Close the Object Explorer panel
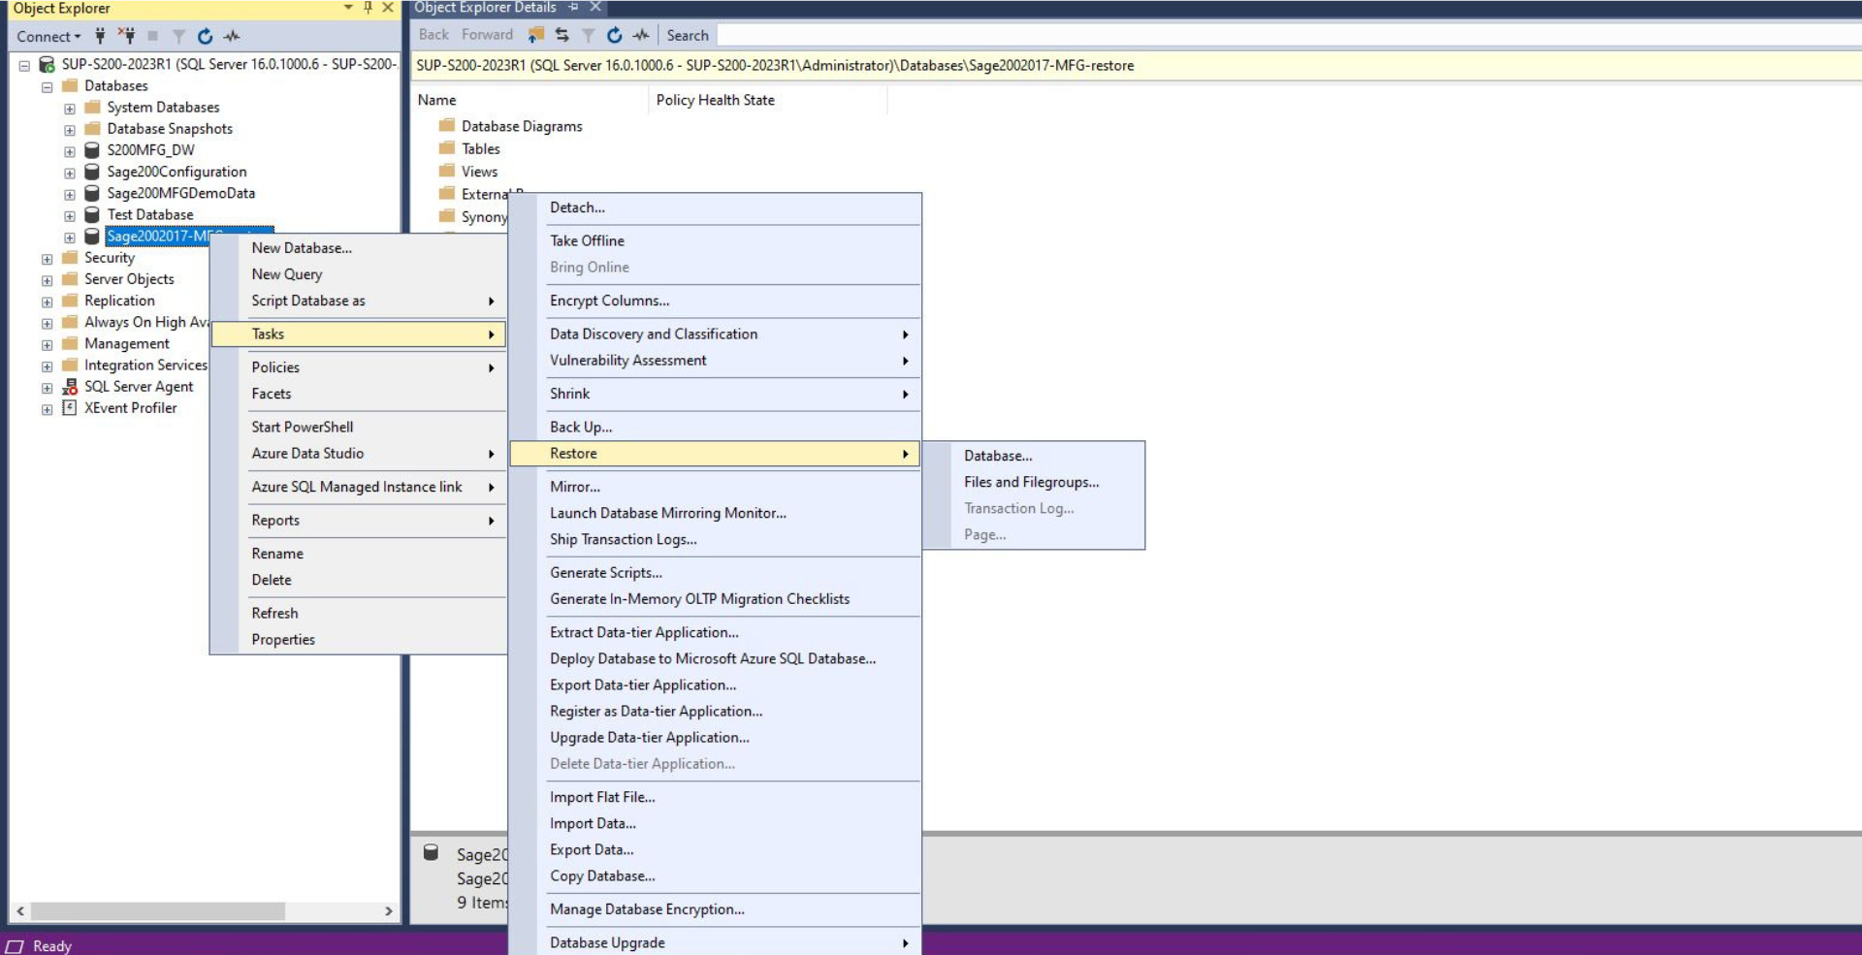The height and width of the screenshot is (955, 1862). [388, 8]
